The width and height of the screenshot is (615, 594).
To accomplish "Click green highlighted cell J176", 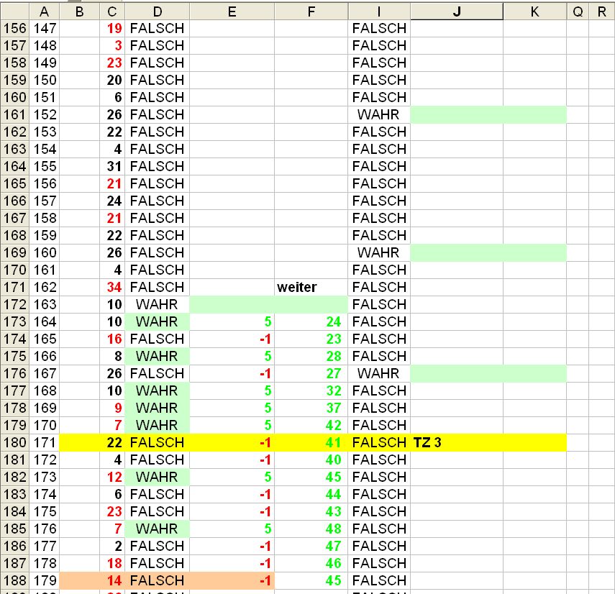I will click(457, 373).
